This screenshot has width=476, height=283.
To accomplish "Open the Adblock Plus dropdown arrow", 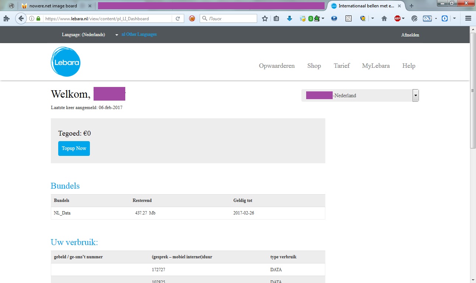I will [x=403, y=18].
